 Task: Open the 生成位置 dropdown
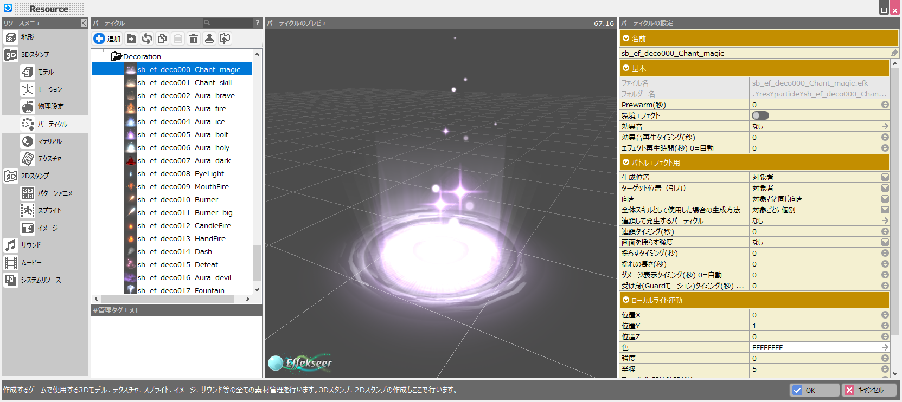[885, 177]
